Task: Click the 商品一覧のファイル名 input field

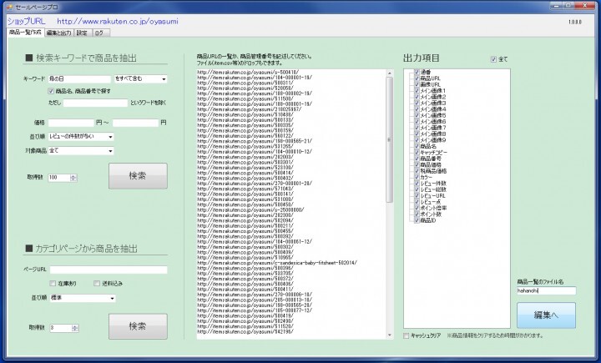Action: tap(546, 291)
